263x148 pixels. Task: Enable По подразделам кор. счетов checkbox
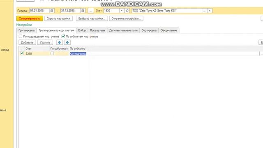(x=21, y=37)
